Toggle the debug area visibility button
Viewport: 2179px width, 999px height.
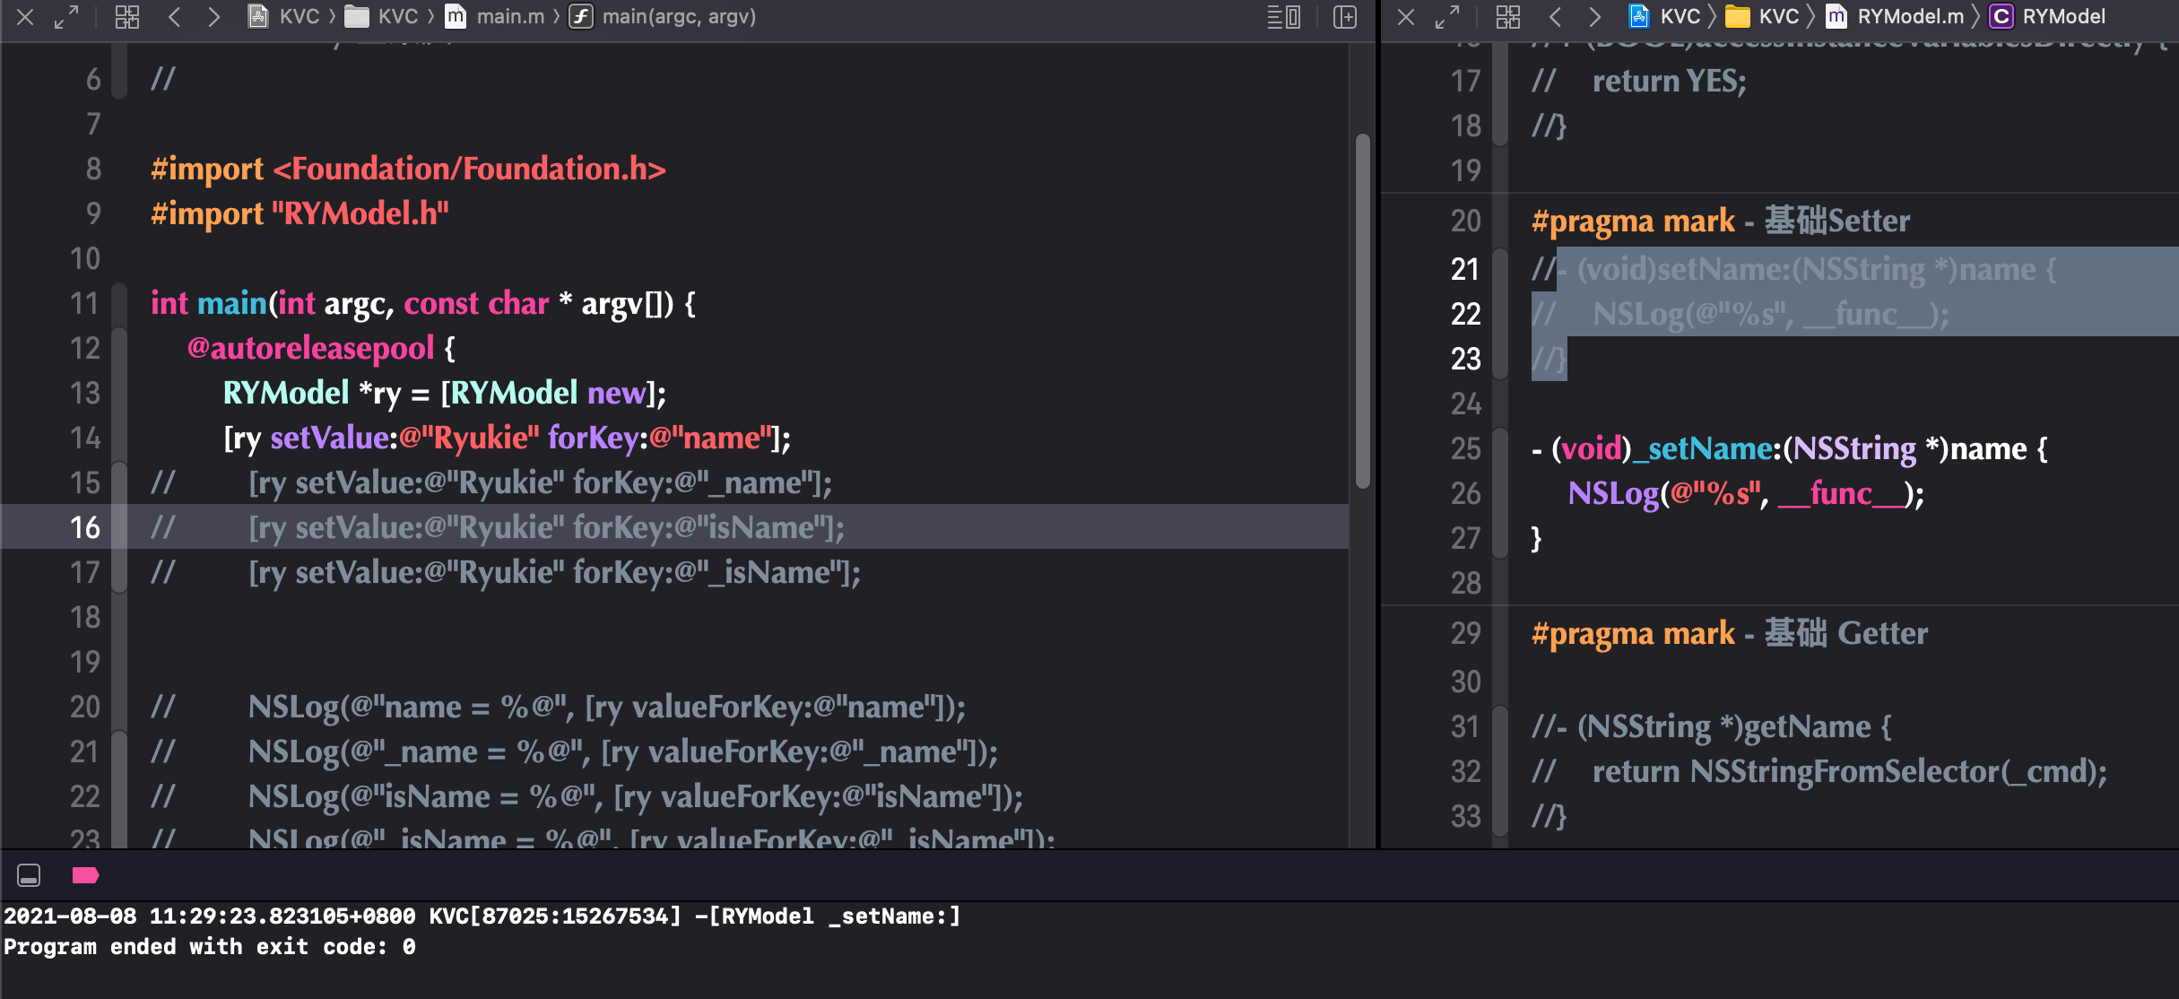(x=29, y=875)
